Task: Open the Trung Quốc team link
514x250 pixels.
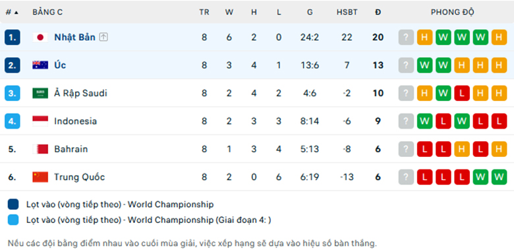Action: tap(79, 177)
